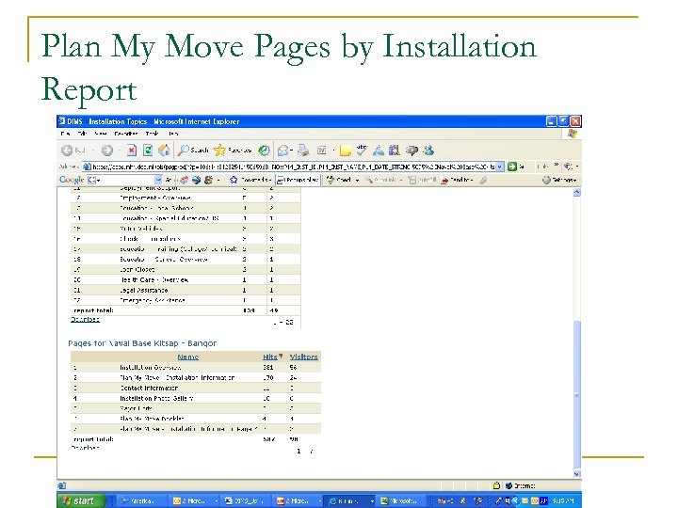678x508 pixels.
Task: Open the History globe icon
Action: point(264,151)
